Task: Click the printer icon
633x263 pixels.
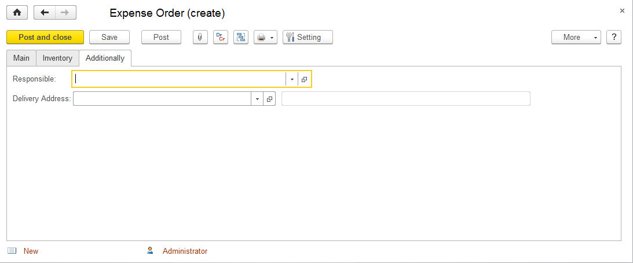Action: [x=262, y=37]
